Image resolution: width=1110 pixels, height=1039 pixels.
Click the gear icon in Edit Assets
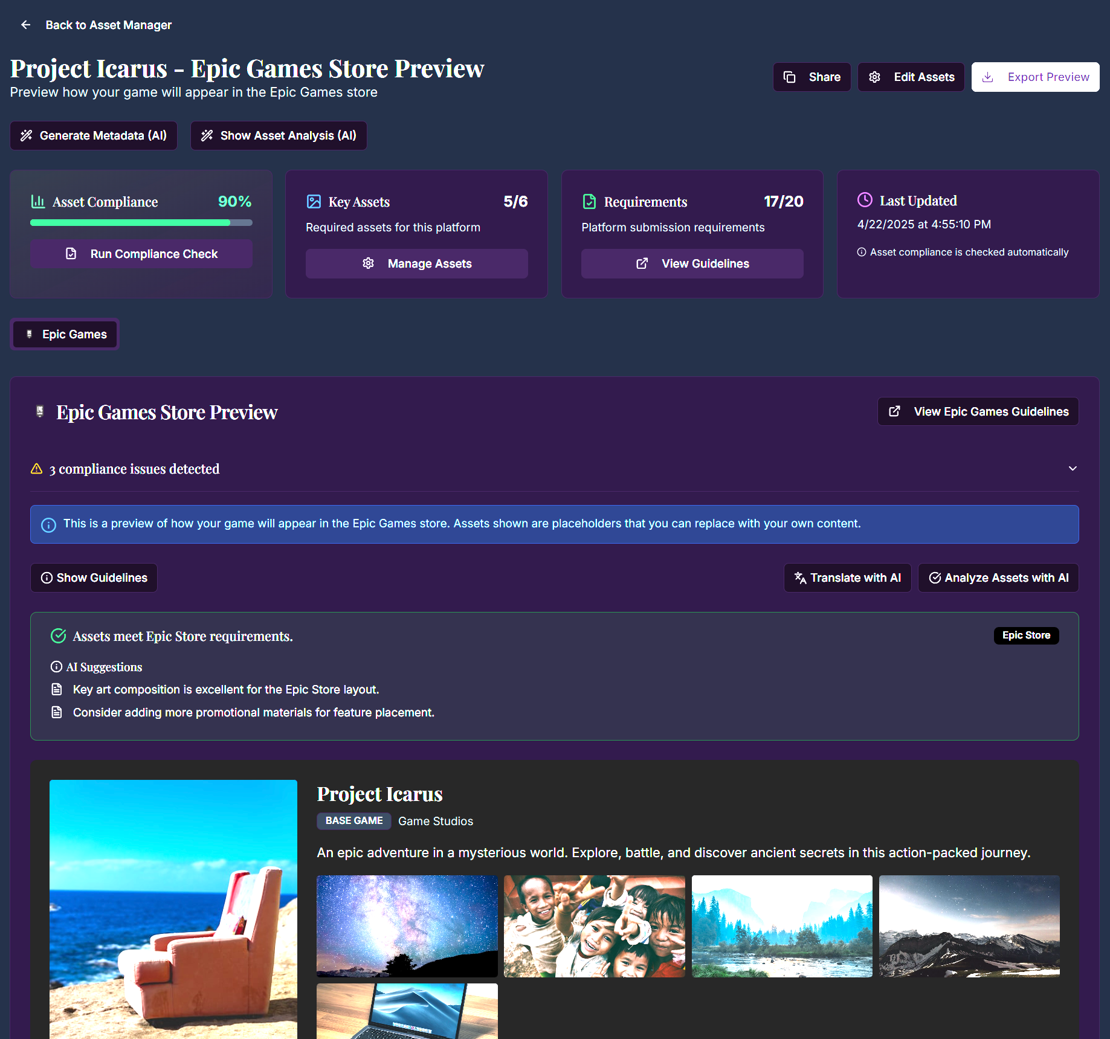(x=874, y=77)
